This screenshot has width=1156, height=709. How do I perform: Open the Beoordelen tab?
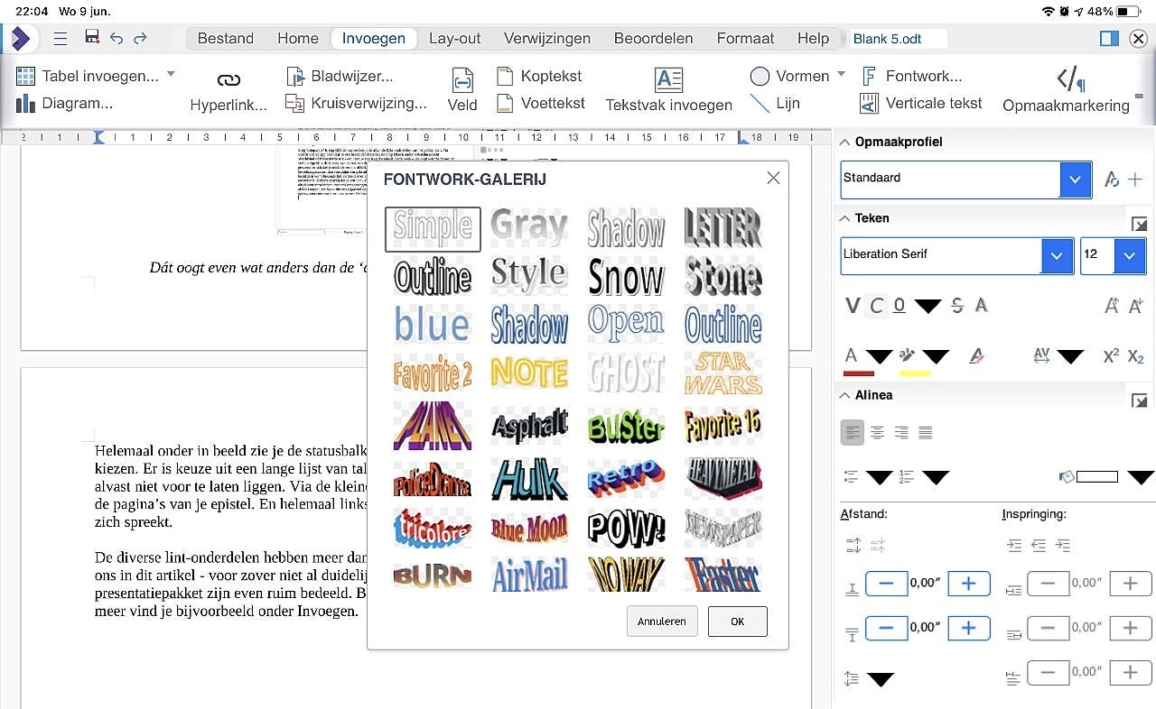point(654,38)
